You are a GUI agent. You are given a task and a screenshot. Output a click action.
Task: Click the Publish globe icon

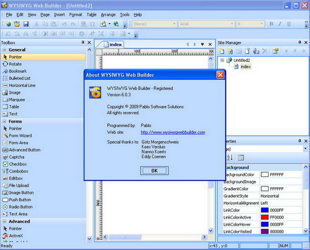(x=116, y=24)
